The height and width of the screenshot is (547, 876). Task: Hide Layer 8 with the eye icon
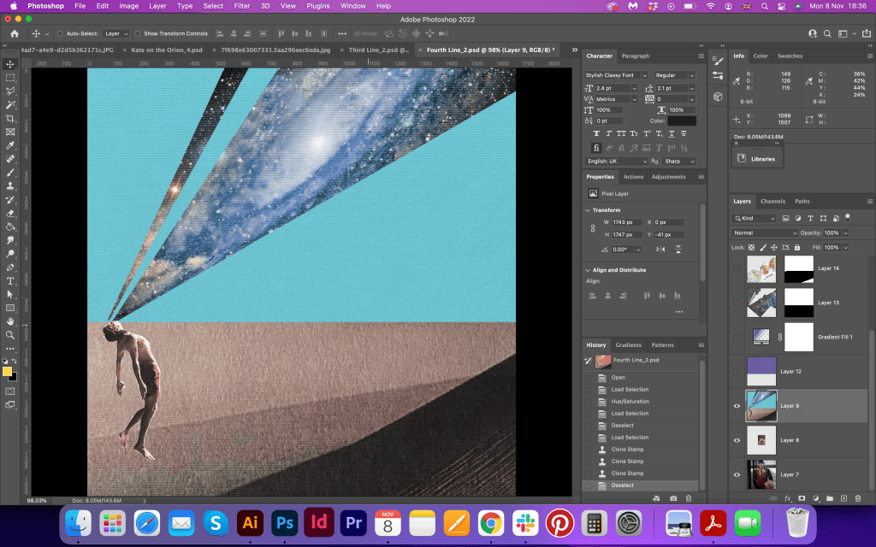[737, 440]
